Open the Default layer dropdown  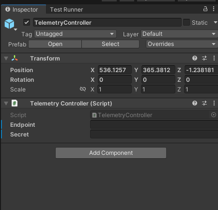point(179,34)
